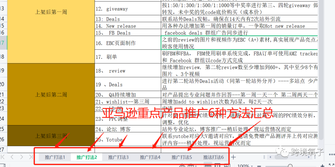Open the 100% zoom level dropdown
This screenshot has height=167, width=335.
(245, 166)
